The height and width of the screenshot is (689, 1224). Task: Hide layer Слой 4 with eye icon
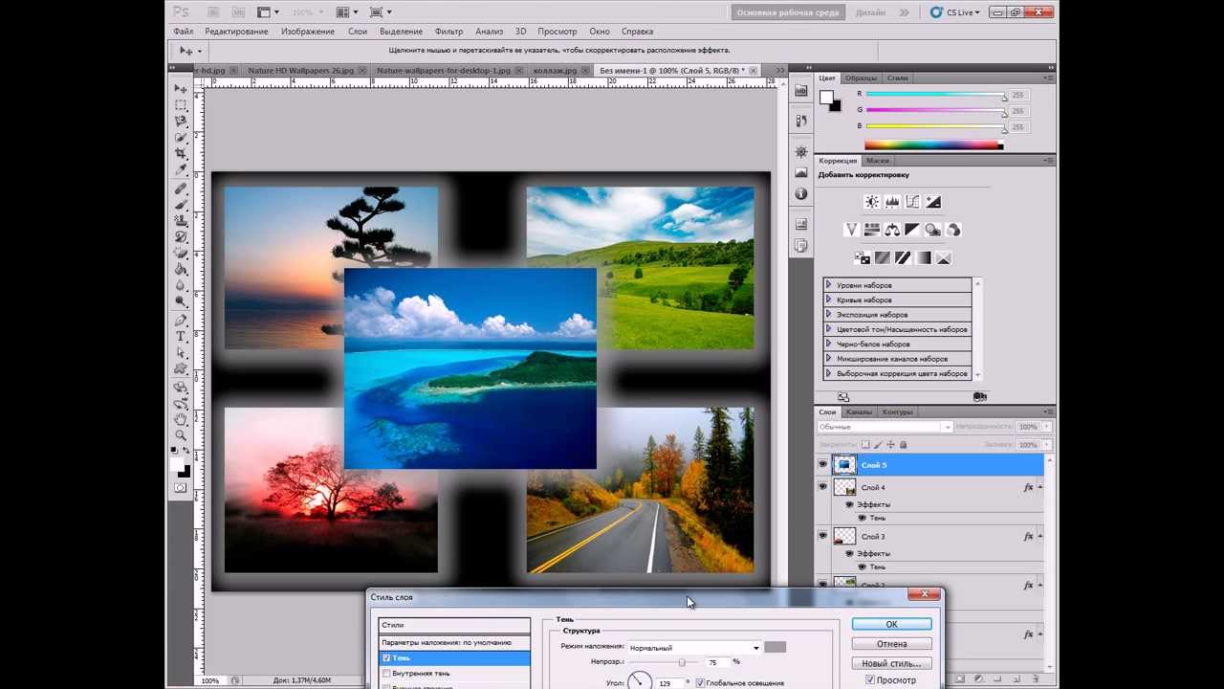[822, 487]
